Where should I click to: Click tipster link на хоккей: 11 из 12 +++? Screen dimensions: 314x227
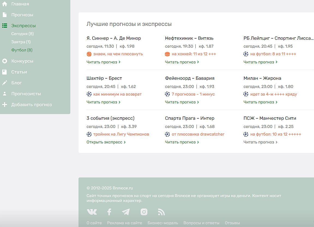(194, 54)
